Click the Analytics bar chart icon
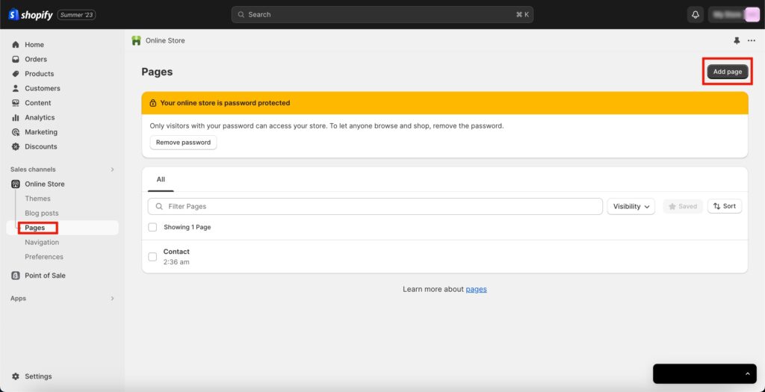Image resolution: width=765 pixels, height=392 pixels. click(16, 117)
